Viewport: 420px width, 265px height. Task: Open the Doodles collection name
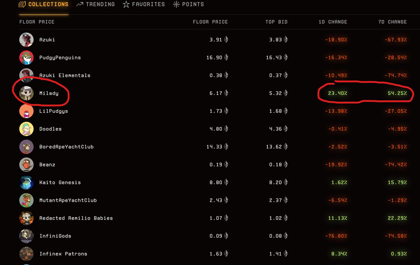pos(50,129)
